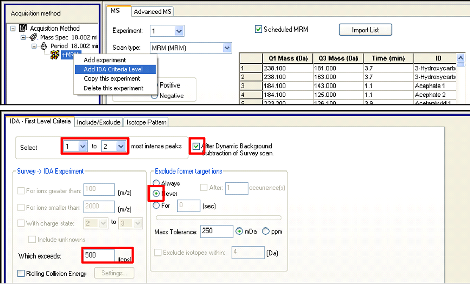Check For ions greater than checkbox

21,191
